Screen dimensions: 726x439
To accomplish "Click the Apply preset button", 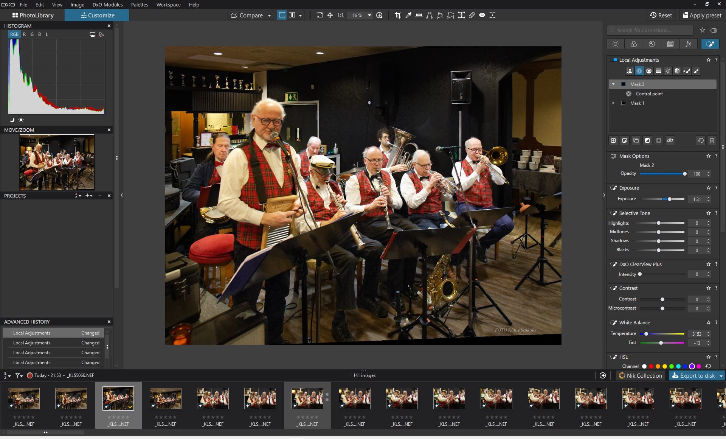I will pyautogui.click(x=702, y=15).
